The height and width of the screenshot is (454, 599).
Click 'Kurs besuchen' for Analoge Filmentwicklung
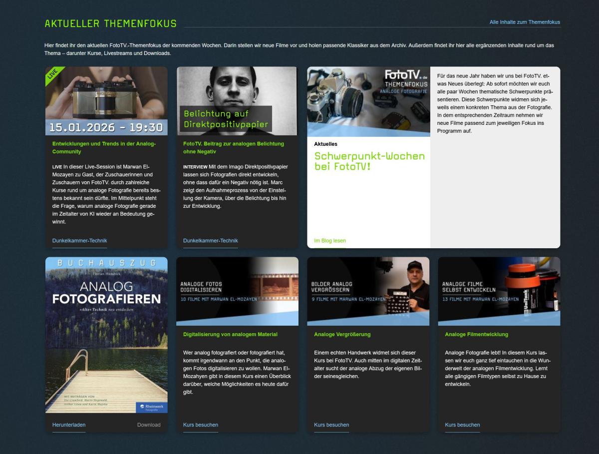pos(462,425)
